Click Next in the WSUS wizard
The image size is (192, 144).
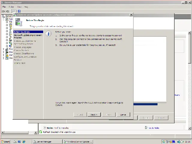94,115
